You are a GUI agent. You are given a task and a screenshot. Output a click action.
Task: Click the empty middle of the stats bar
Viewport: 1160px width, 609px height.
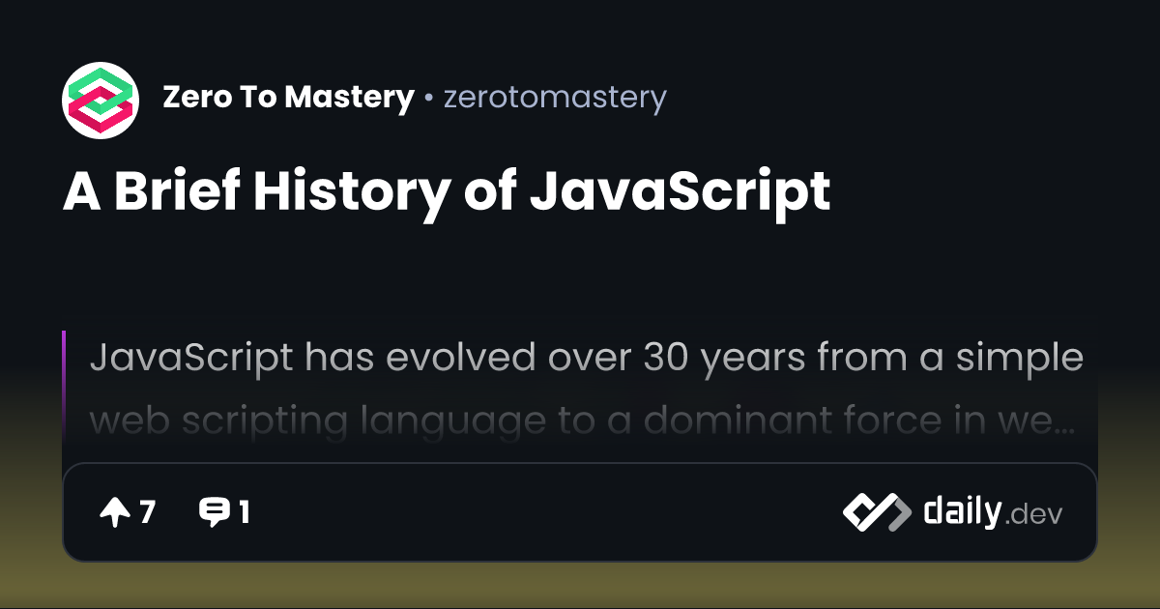541,512
